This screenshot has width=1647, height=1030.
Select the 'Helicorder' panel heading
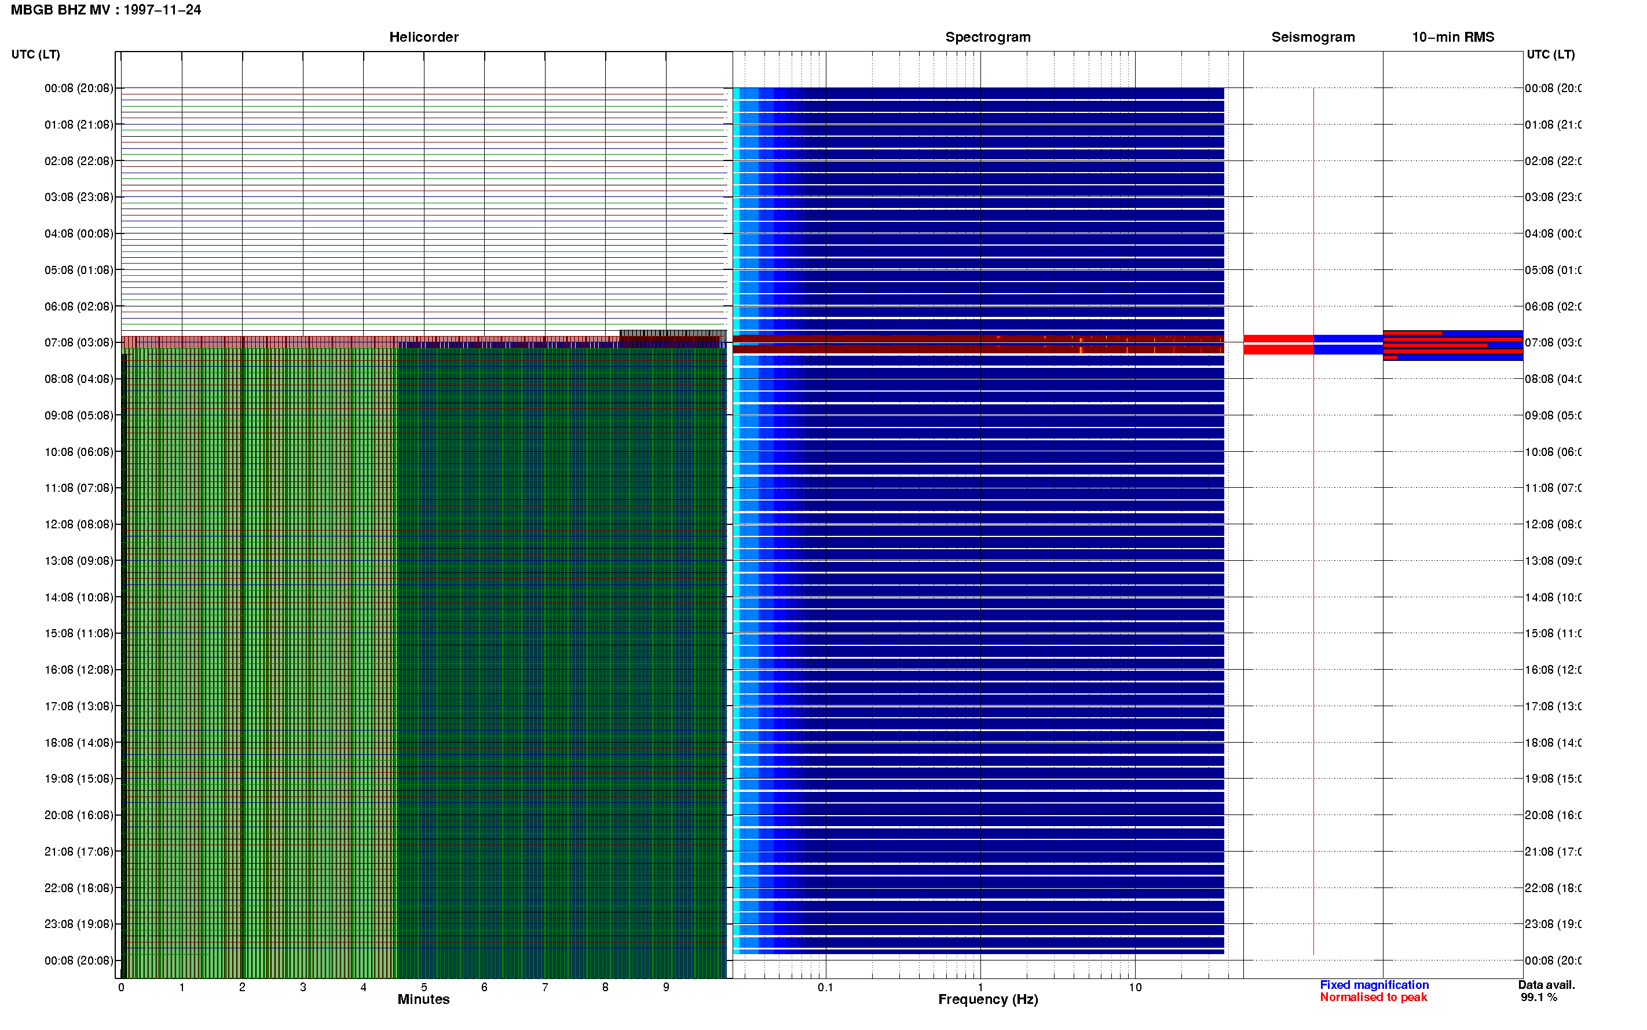pos(423,37)
